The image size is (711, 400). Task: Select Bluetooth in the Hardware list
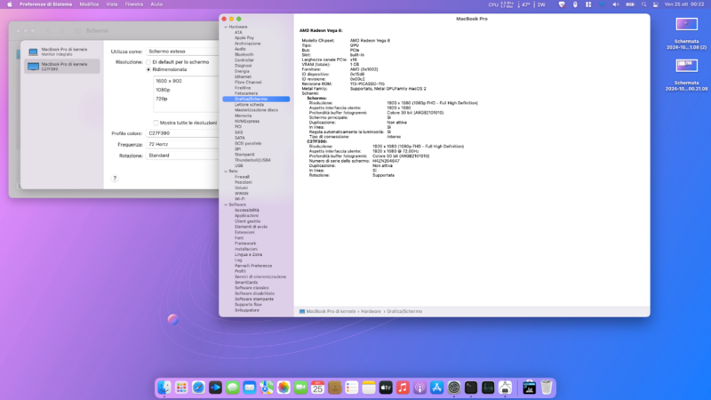pos(244,54)
